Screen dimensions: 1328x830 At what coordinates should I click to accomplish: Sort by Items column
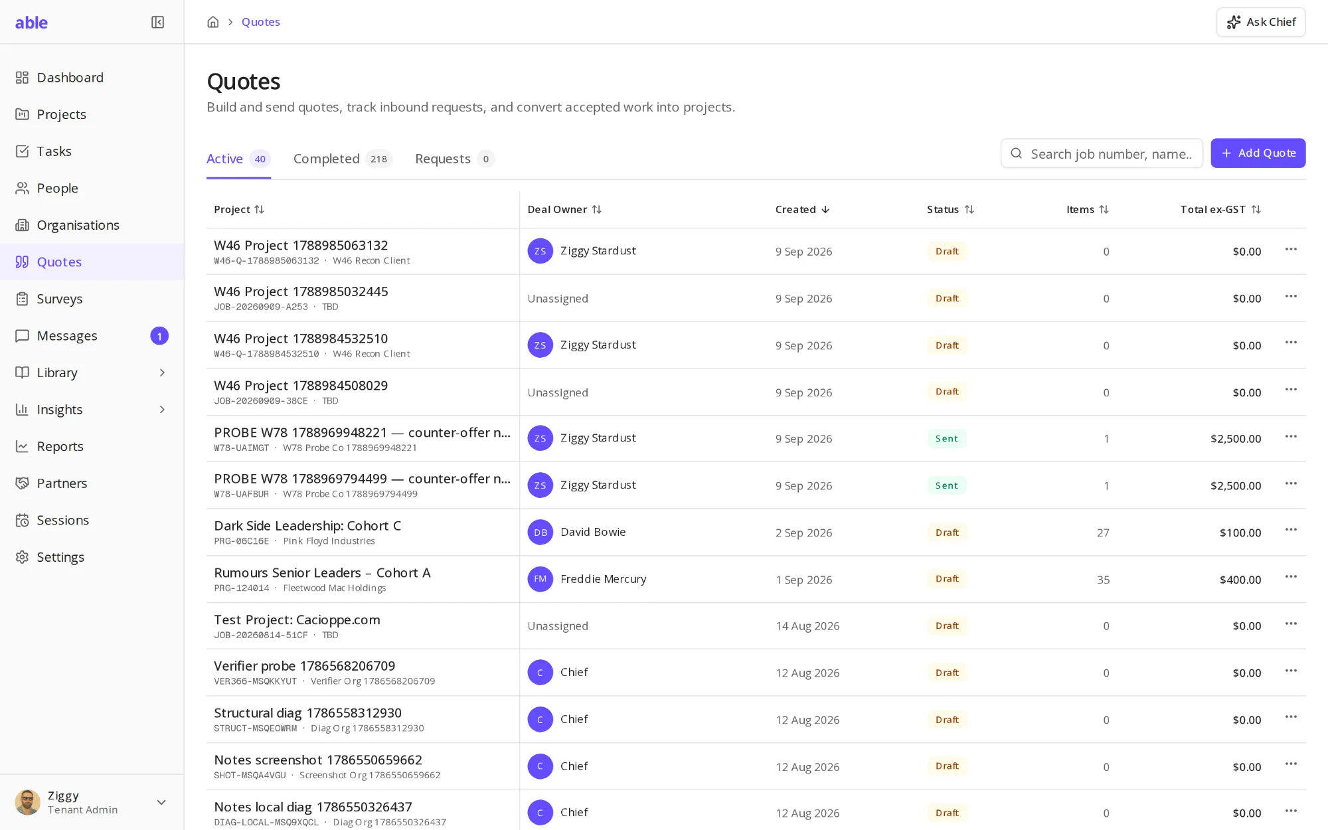click(1088, 209)
